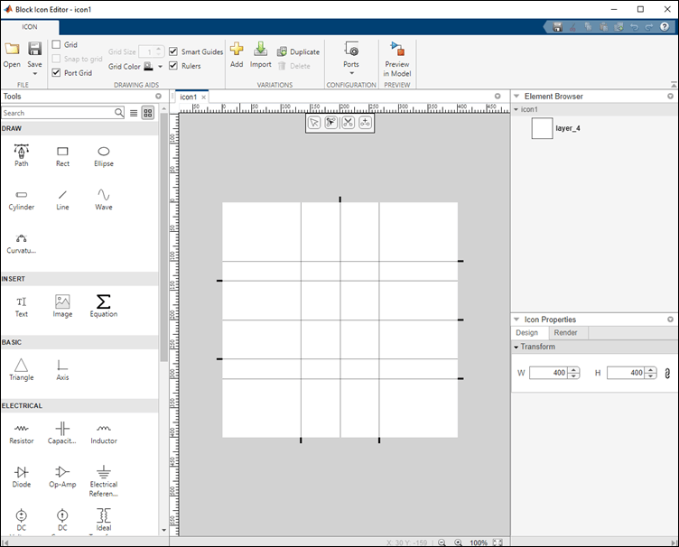
Task: Add an Electrical Reference symbol
Action: tap(104, 481)
